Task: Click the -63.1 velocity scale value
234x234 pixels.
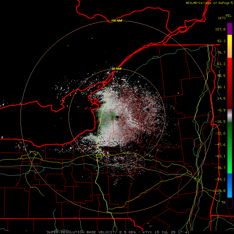Action: (220, 156)
